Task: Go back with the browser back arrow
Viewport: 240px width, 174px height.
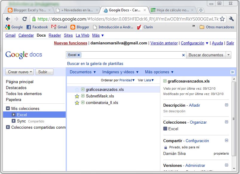Action: [x=8, y=19]
